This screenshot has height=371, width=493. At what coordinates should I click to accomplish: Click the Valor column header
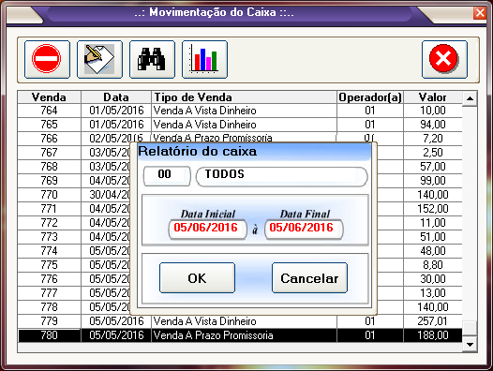point(433,97)
